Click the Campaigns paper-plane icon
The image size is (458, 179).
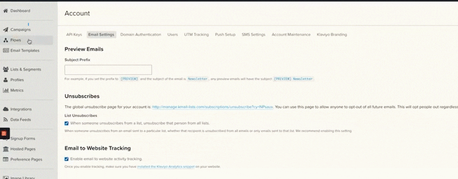(x=5, y=30)
